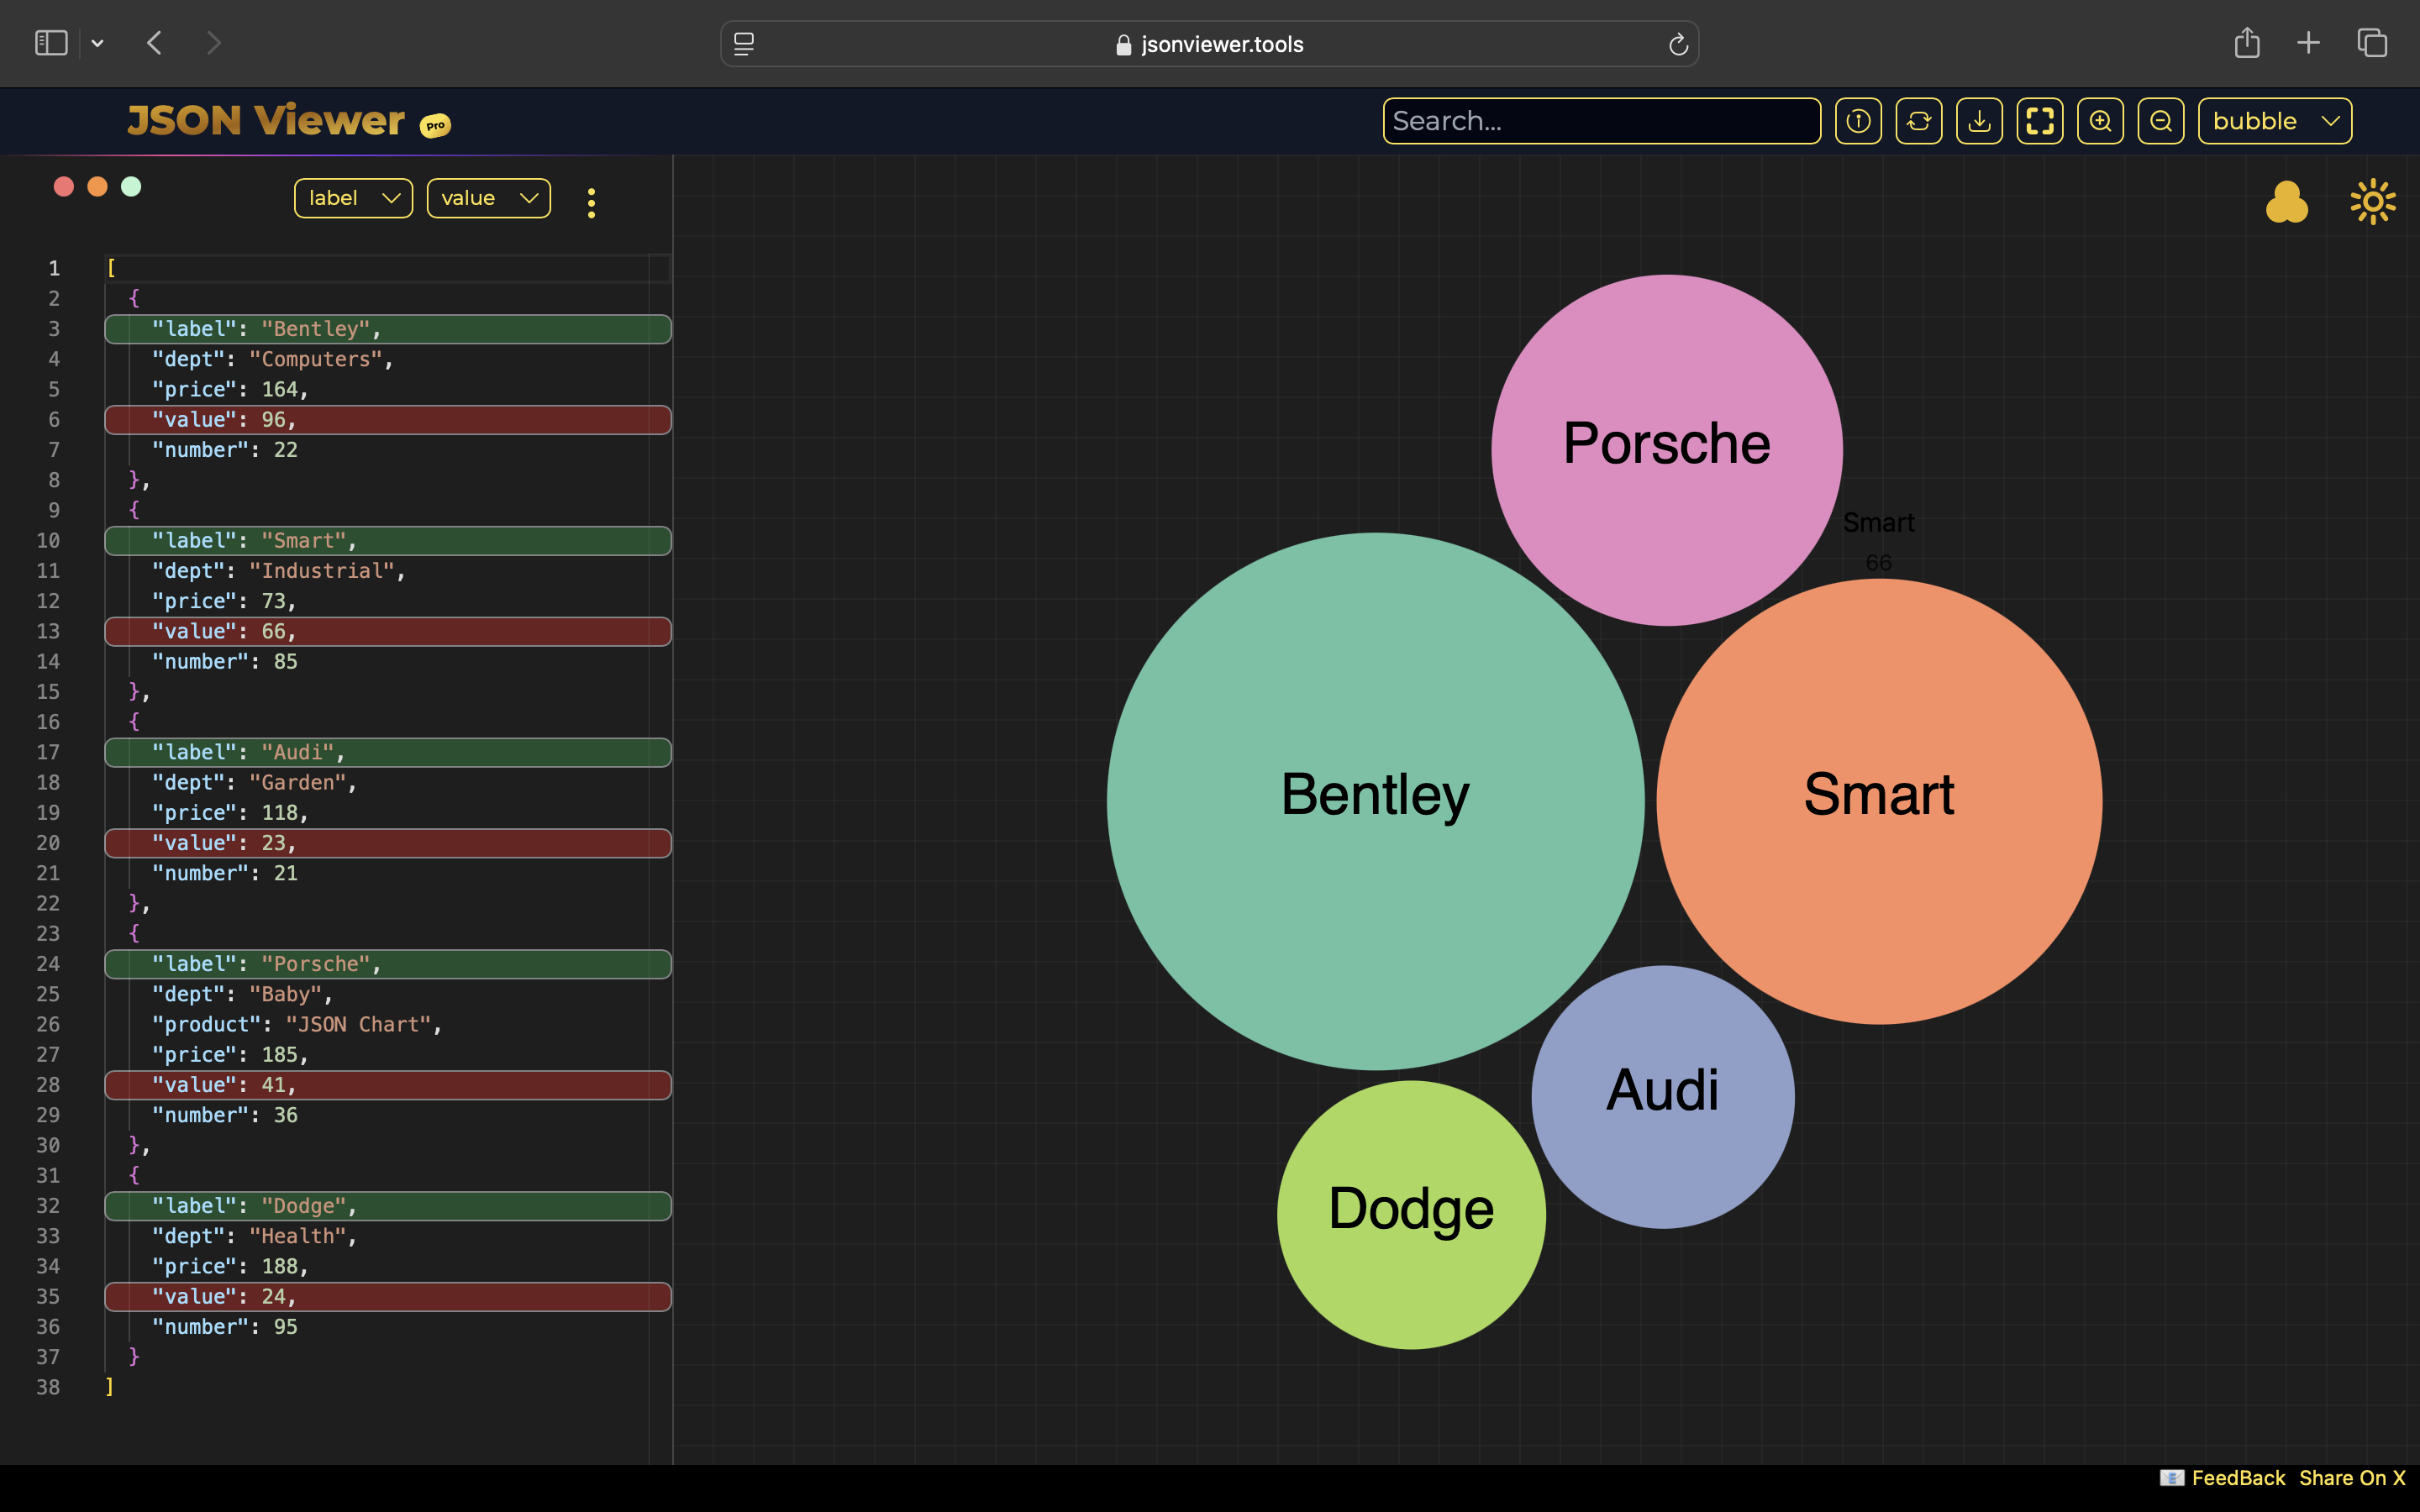The width and height of the screenshot is (2420, 1512).
Task: Click the line "price": 188
Action: point(230,1267)
